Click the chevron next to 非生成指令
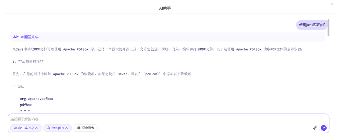This screenshot has width=337, height=140. pos(36,128)
